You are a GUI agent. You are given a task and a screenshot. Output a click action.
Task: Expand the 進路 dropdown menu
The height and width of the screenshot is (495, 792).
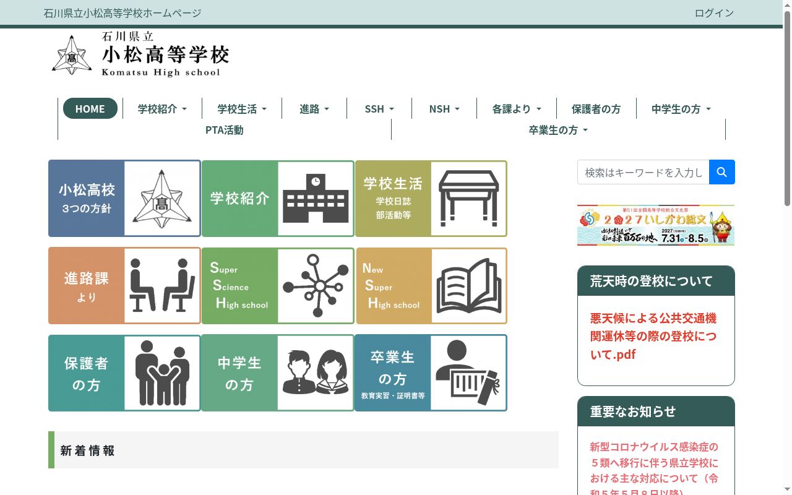(x=314, y=108)
